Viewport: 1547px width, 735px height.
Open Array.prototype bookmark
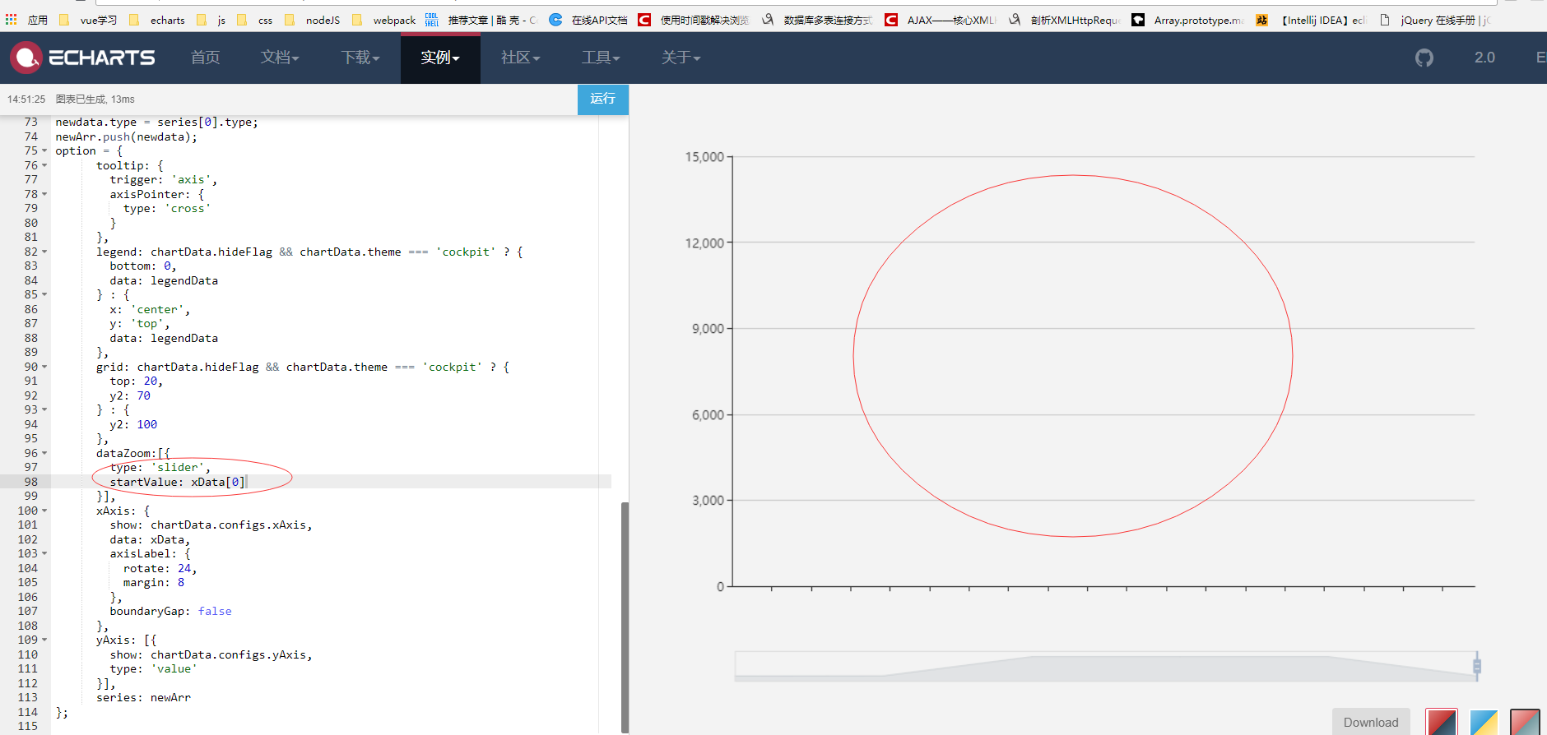coord(1187,20)
